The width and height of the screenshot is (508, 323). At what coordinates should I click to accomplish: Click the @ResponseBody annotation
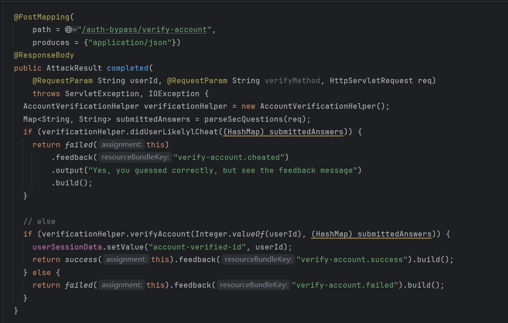click(44, 55)
